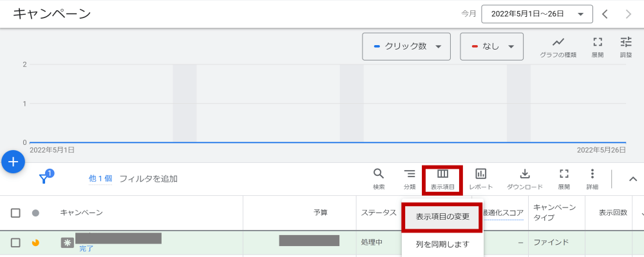Click the 処理中 status cell
644x257 pixels.
click(x=372, y=242)
